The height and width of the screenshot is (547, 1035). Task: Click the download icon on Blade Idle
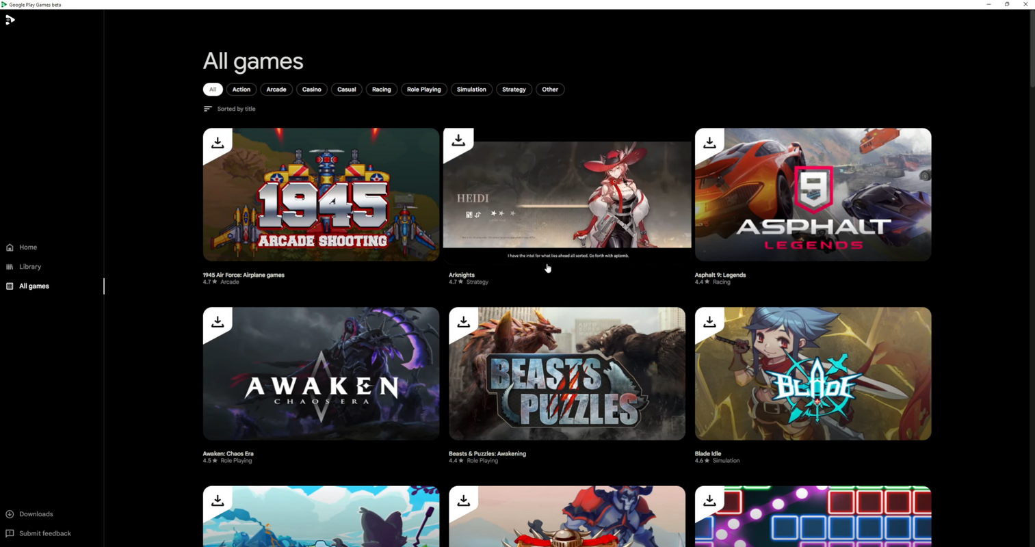(x=709, y=322)
